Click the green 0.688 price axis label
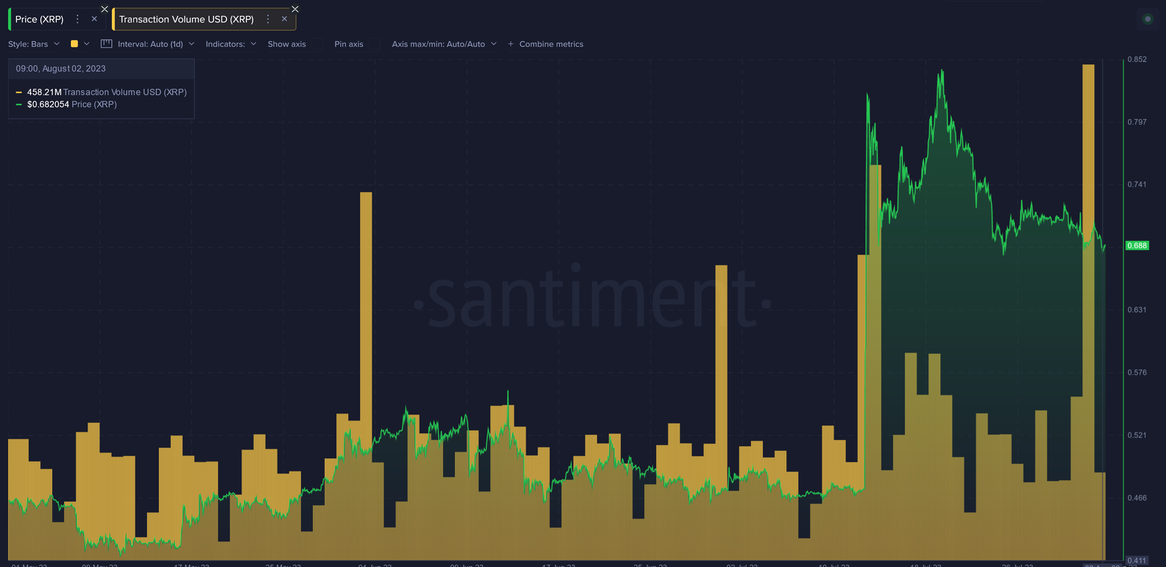Viewport: 1166px width, 567px height. [1137, 245]
